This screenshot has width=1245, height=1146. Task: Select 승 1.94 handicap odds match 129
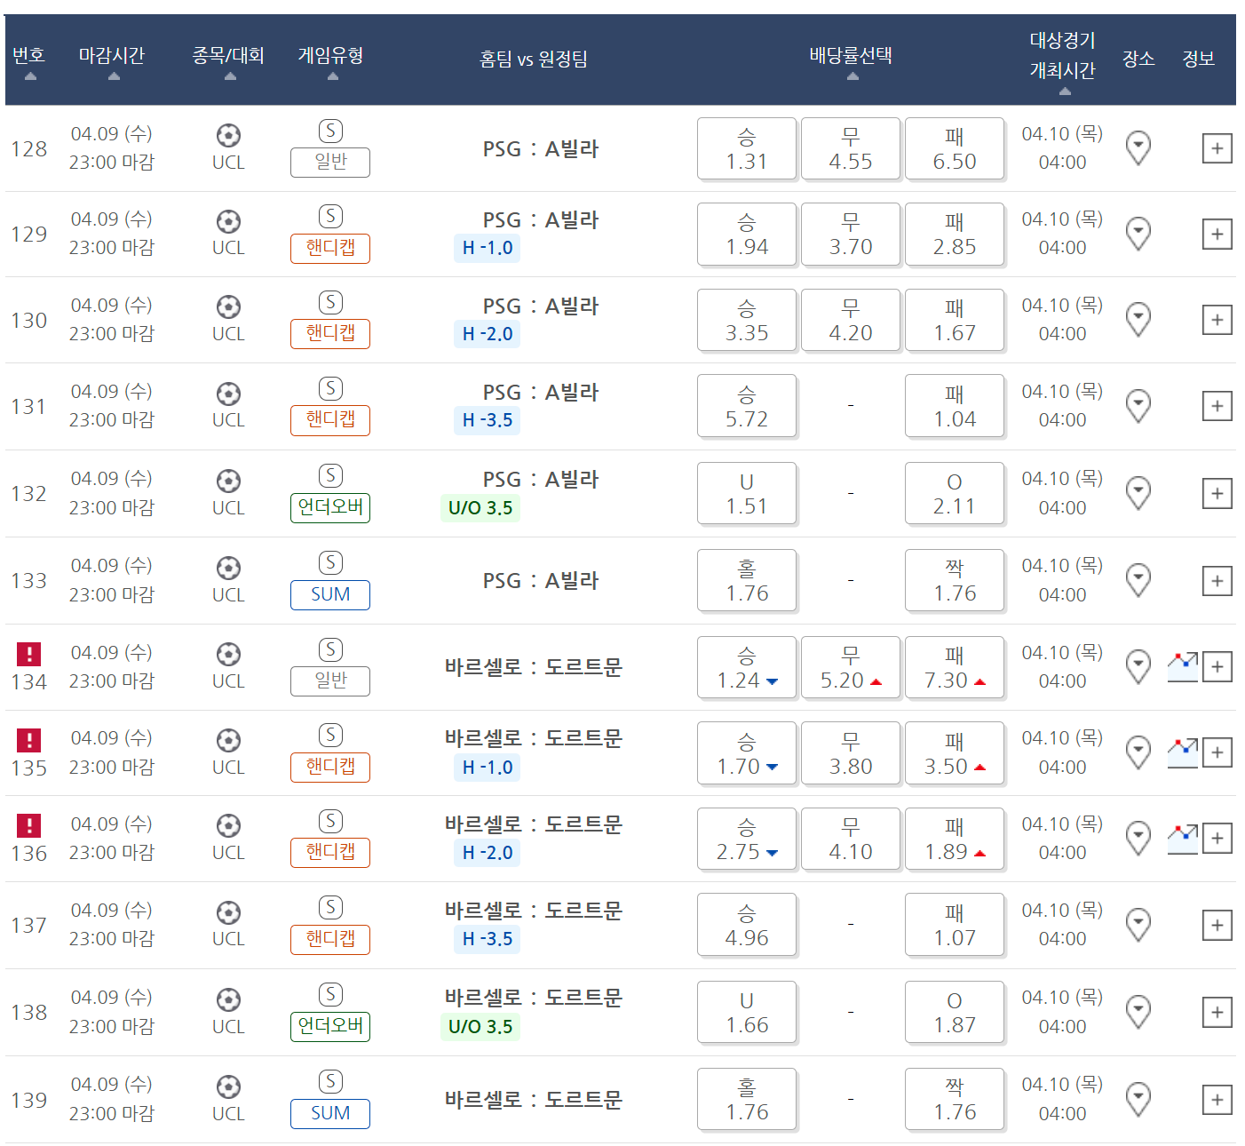tap(747, 234)
